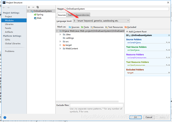Mark folder as Sources
The height and width of the screenshot is (122, 172).
[x=74, y=27]
